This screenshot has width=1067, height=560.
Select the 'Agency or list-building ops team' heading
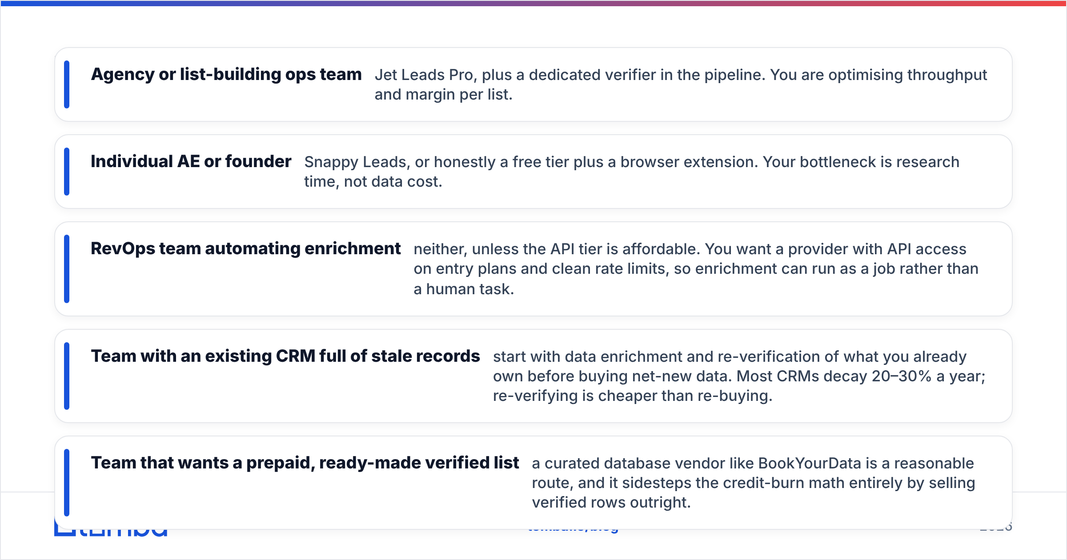226,74
